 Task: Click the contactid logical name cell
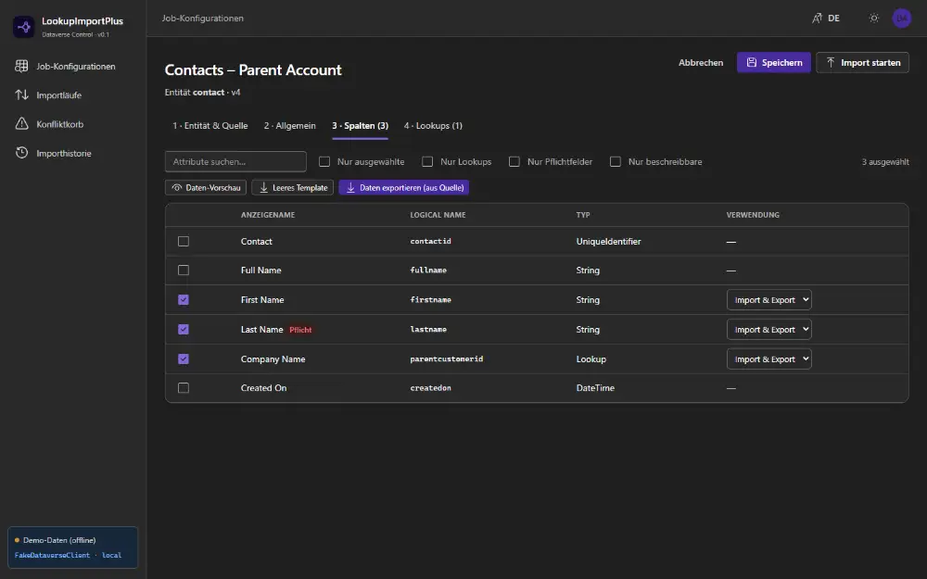pos(430,241)
